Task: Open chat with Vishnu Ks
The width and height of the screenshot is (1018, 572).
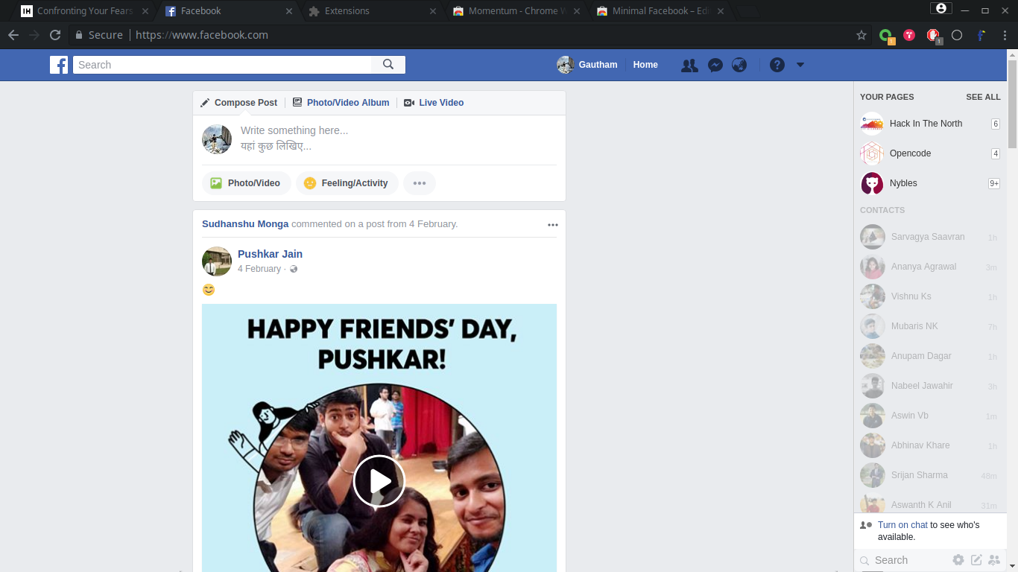Action: [x=929, y=296]
